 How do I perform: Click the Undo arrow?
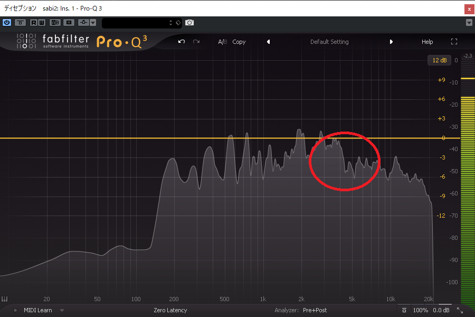(182, 42)
